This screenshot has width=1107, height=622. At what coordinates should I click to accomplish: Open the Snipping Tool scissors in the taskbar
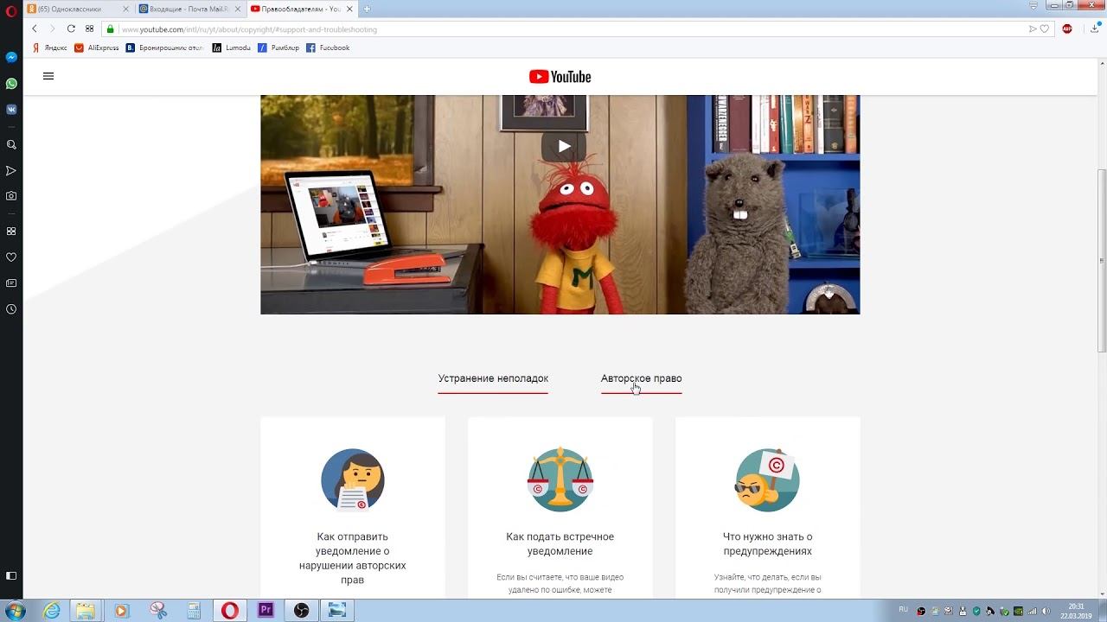click(157, 611)
